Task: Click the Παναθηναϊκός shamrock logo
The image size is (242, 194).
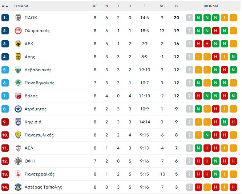Action: coord(18,83)
